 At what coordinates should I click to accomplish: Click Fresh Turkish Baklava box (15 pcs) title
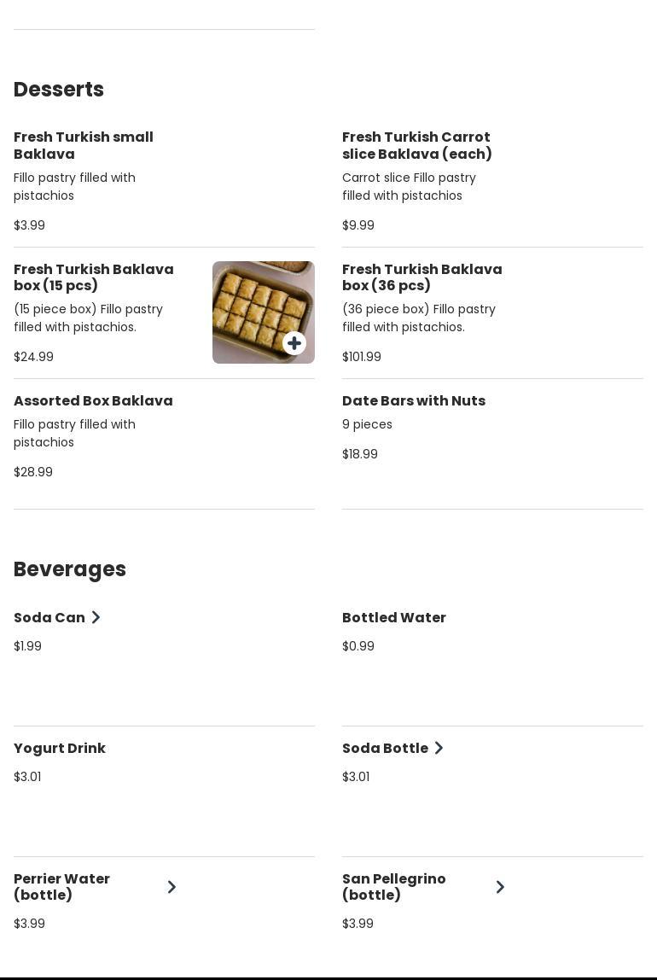pos(94,277)
